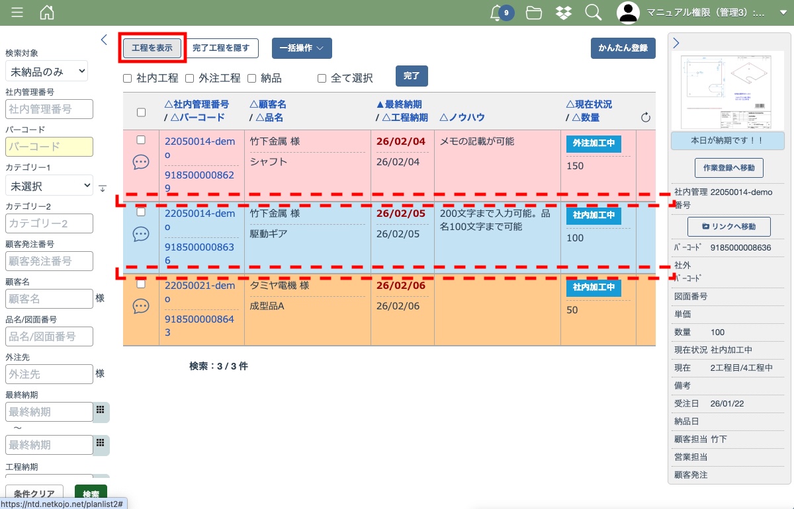Open the folder icon in header

point(533,13)
